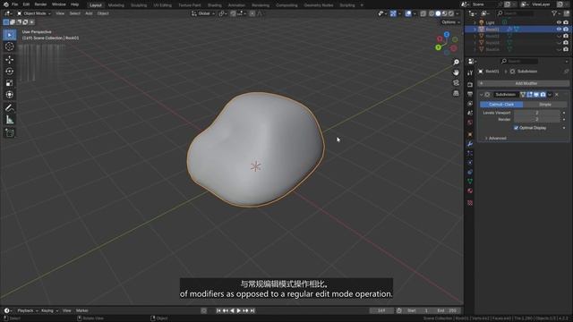Open the Physics properties tab

pos(470,163)
